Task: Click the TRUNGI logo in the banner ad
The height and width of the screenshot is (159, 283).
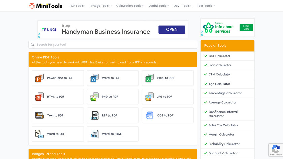Action: 49,30
